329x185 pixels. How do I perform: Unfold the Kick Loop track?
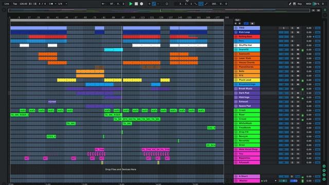pos(236,32)
